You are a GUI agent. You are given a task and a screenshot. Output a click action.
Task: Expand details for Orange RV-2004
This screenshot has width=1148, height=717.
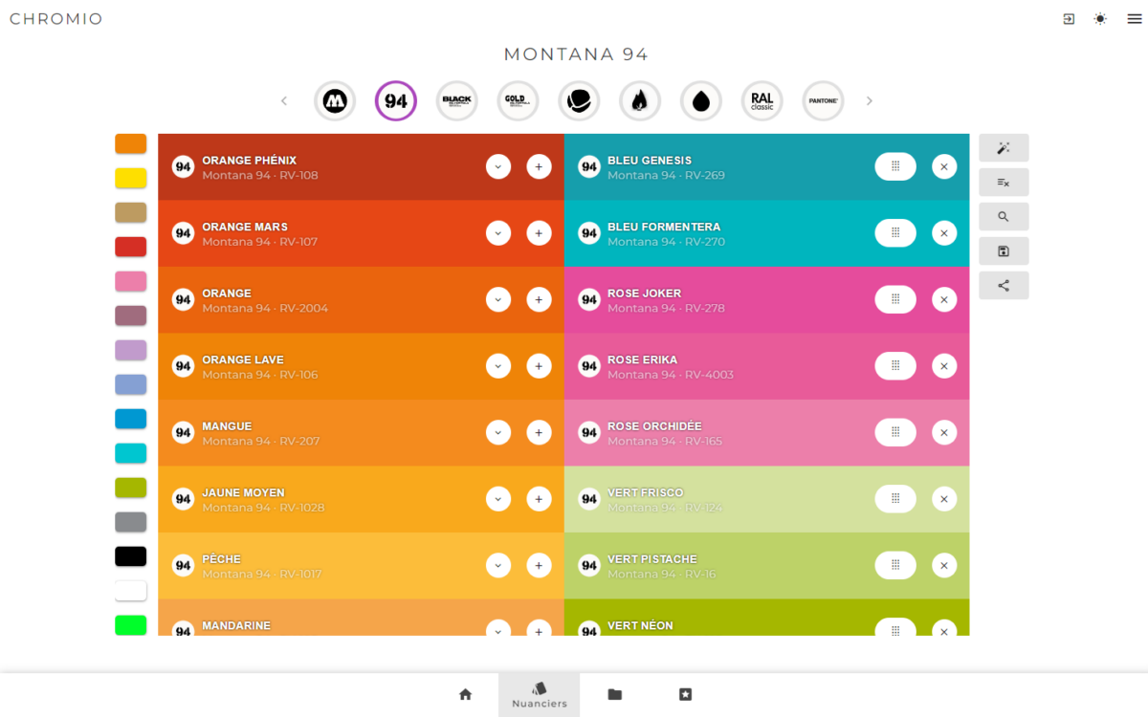498,299
